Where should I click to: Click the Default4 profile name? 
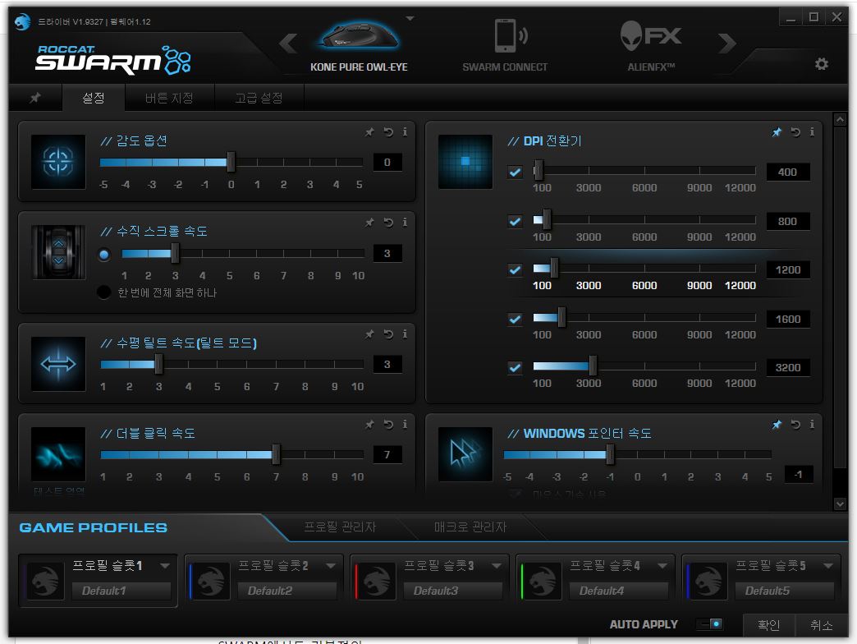tap(618, 591)
